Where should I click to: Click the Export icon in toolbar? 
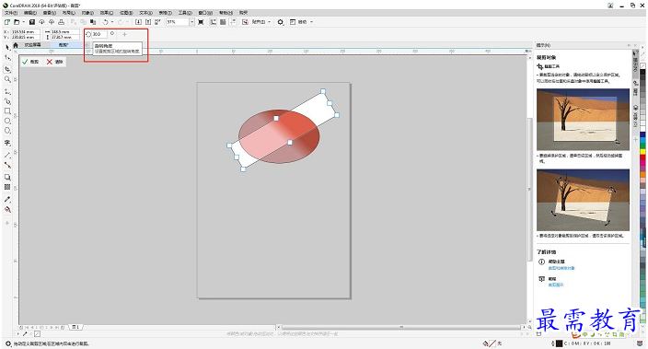click(x=148, y=22)
